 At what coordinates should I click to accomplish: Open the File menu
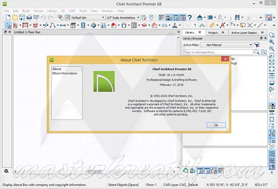pos(7,11)
